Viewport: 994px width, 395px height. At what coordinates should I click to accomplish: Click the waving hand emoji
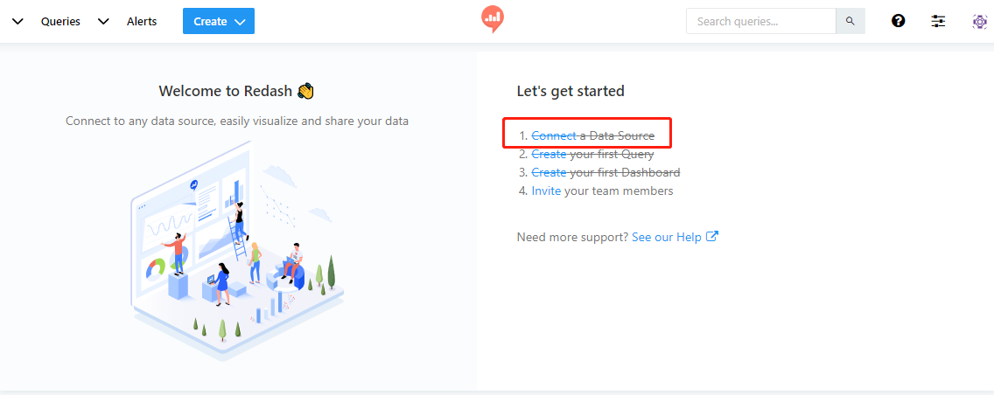pyautogui.click(x=305, y=91)
